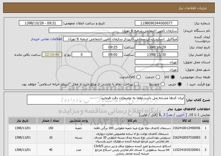221x156 pixels.
Task: Select the کالا/خدمت radio button
Action: tap(139, 77)
